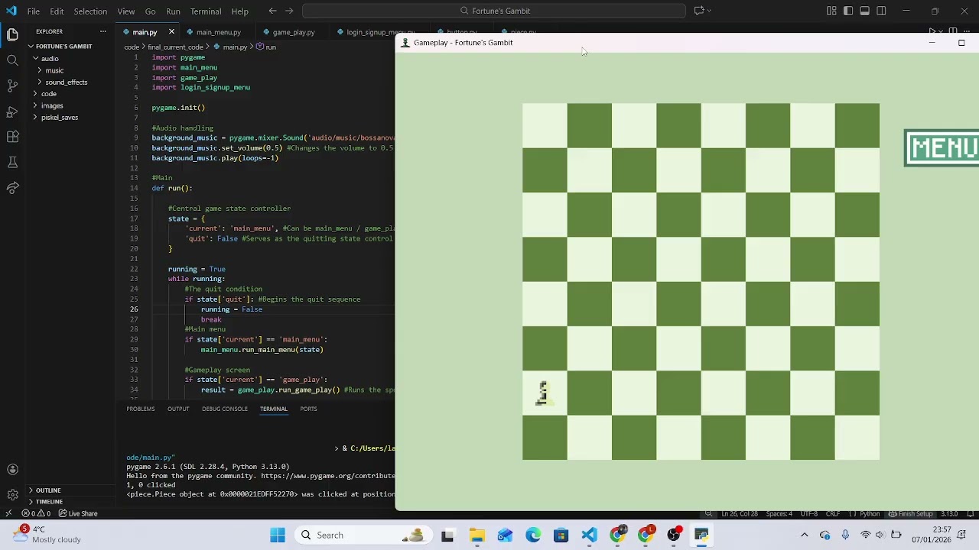Toggle the secondary side bar layout icon

point(881,11)
